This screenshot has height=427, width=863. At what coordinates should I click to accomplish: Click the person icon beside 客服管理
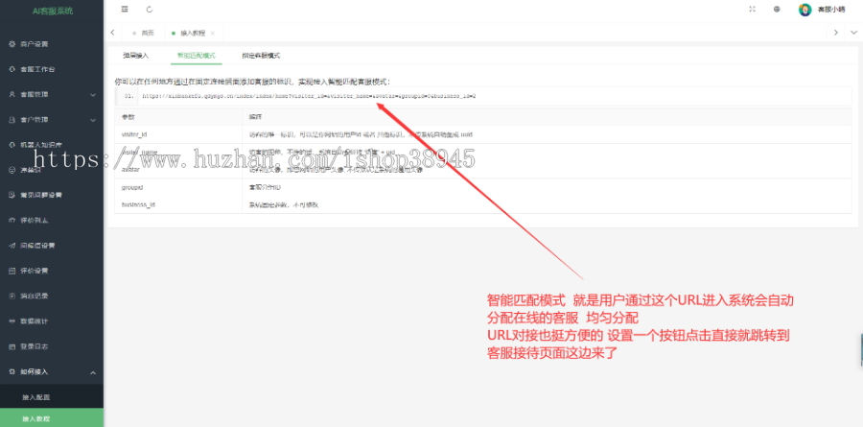coord(12,94)
